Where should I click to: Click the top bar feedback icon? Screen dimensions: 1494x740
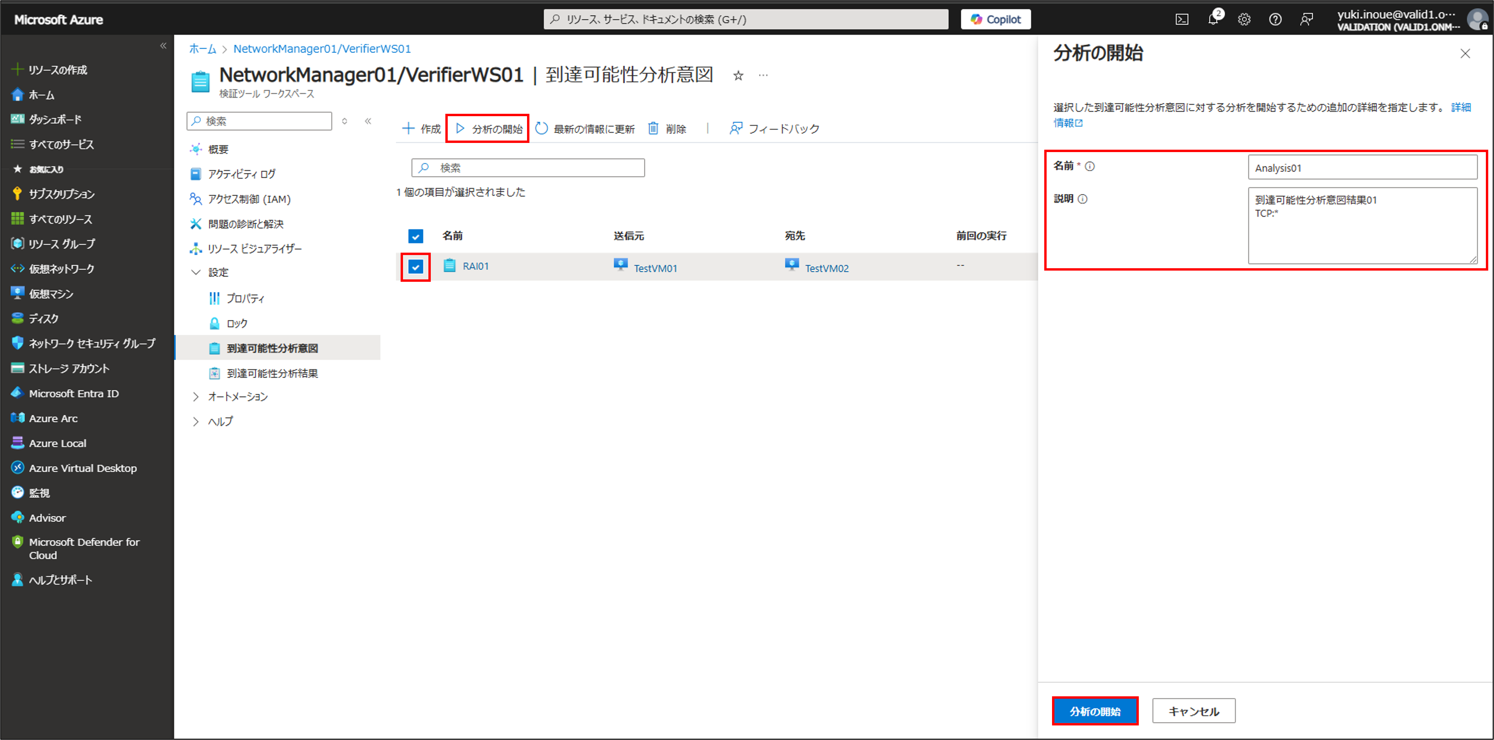(x=1306, y=20)
